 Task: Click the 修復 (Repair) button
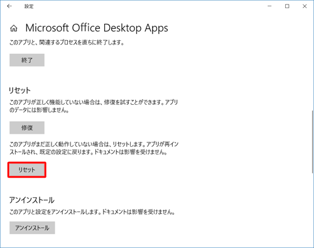click(x=27, y=127)
